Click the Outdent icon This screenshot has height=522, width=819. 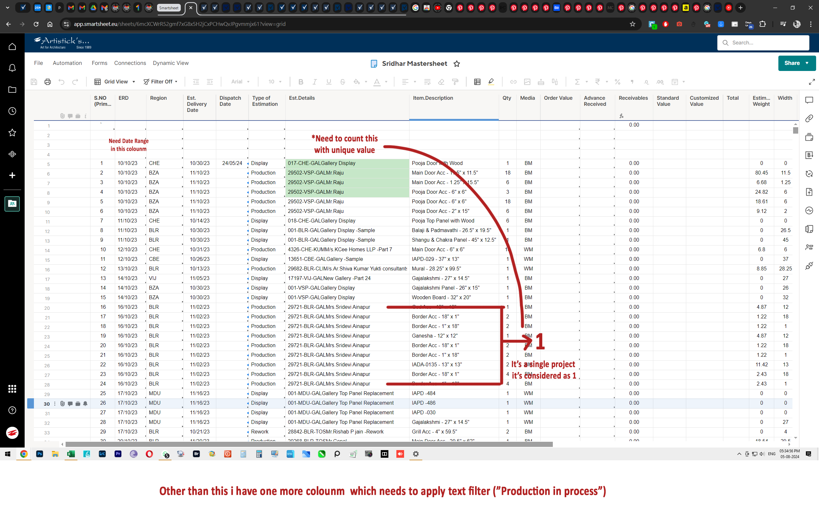pyautogui.click(x=196, y=82)
